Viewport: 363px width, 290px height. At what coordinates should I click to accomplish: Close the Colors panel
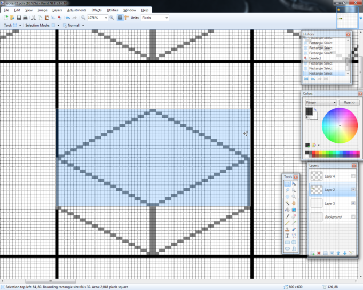(x=360, y=94)
